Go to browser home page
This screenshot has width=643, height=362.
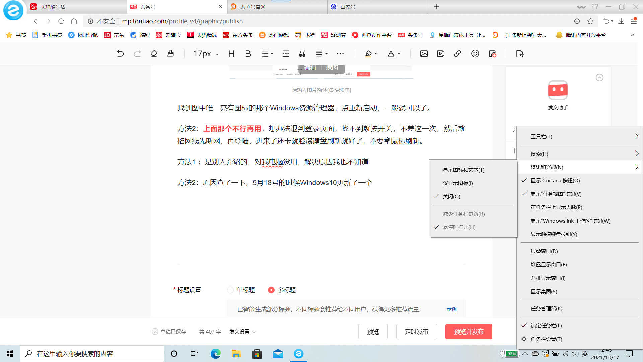pyautogui.click(x=74, y=21)
